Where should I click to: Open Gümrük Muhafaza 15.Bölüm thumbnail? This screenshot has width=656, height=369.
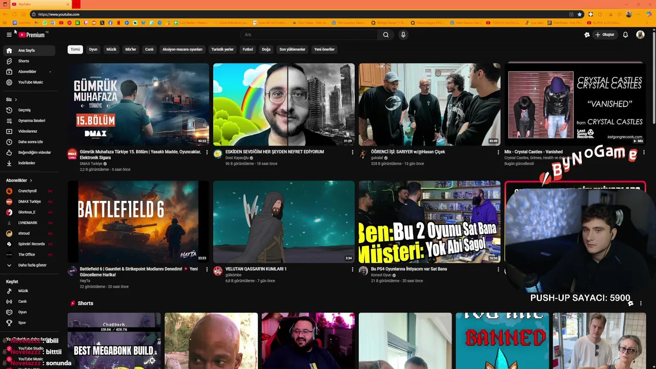(x=138, y=105)
